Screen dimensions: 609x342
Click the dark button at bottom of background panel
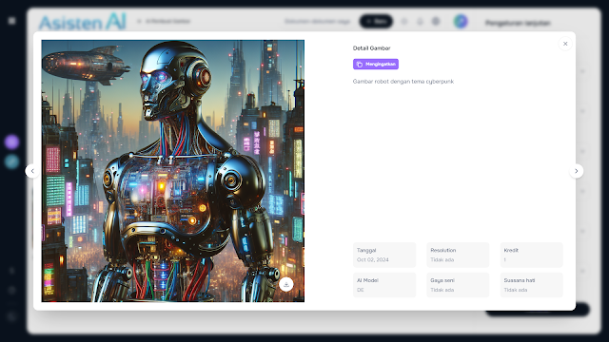pyautogui.click(x=538, y=311)
